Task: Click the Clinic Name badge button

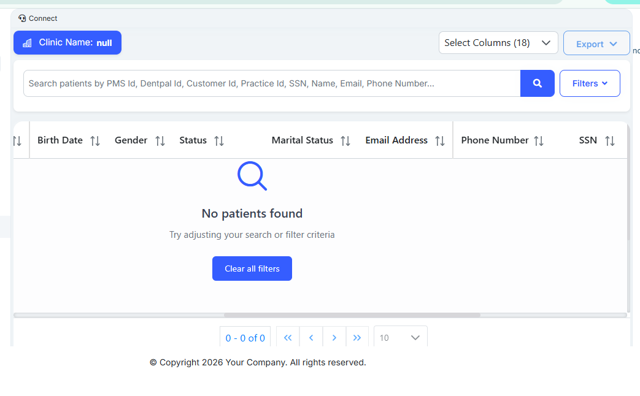Action: pos(67,43)
